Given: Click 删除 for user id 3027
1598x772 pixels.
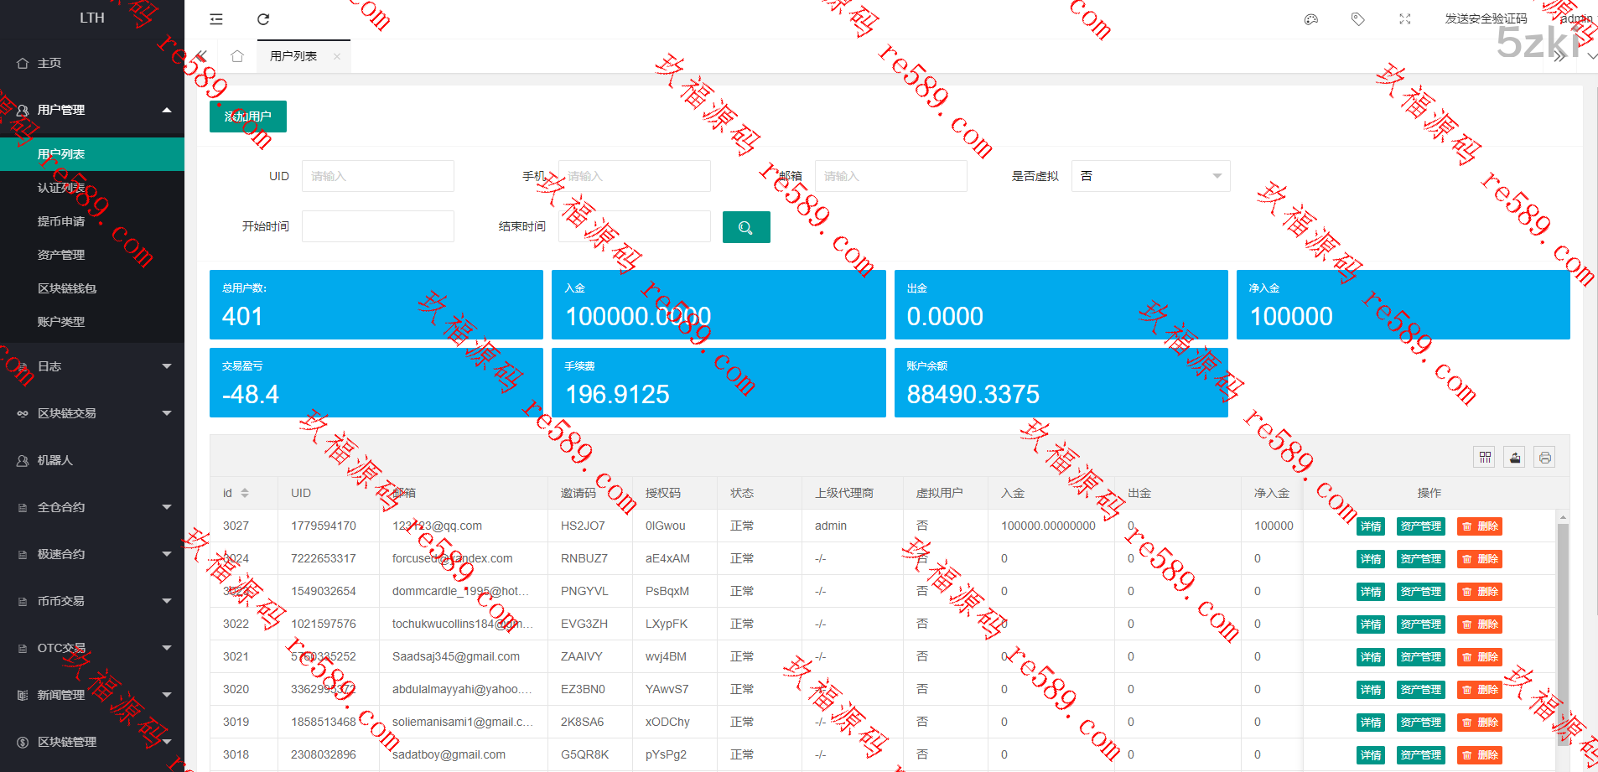Looking at the screenshot, I should pos(1480,526).
